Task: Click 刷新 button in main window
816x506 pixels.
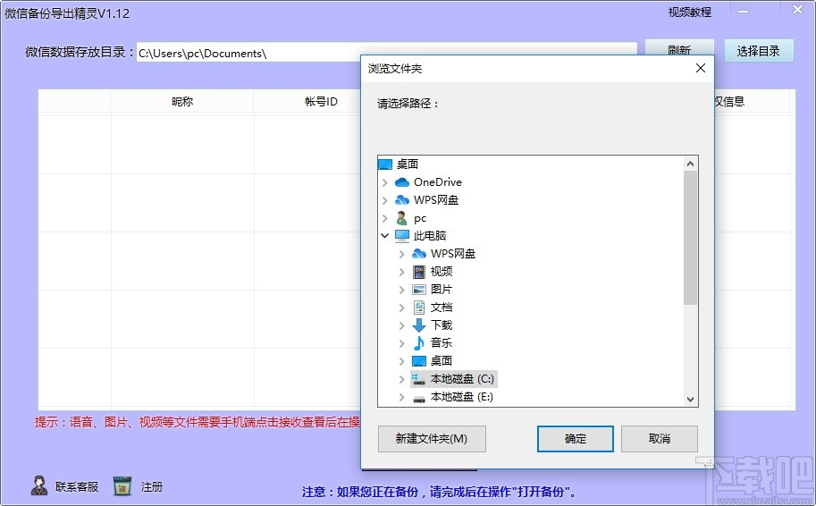Action: [679, 48]
